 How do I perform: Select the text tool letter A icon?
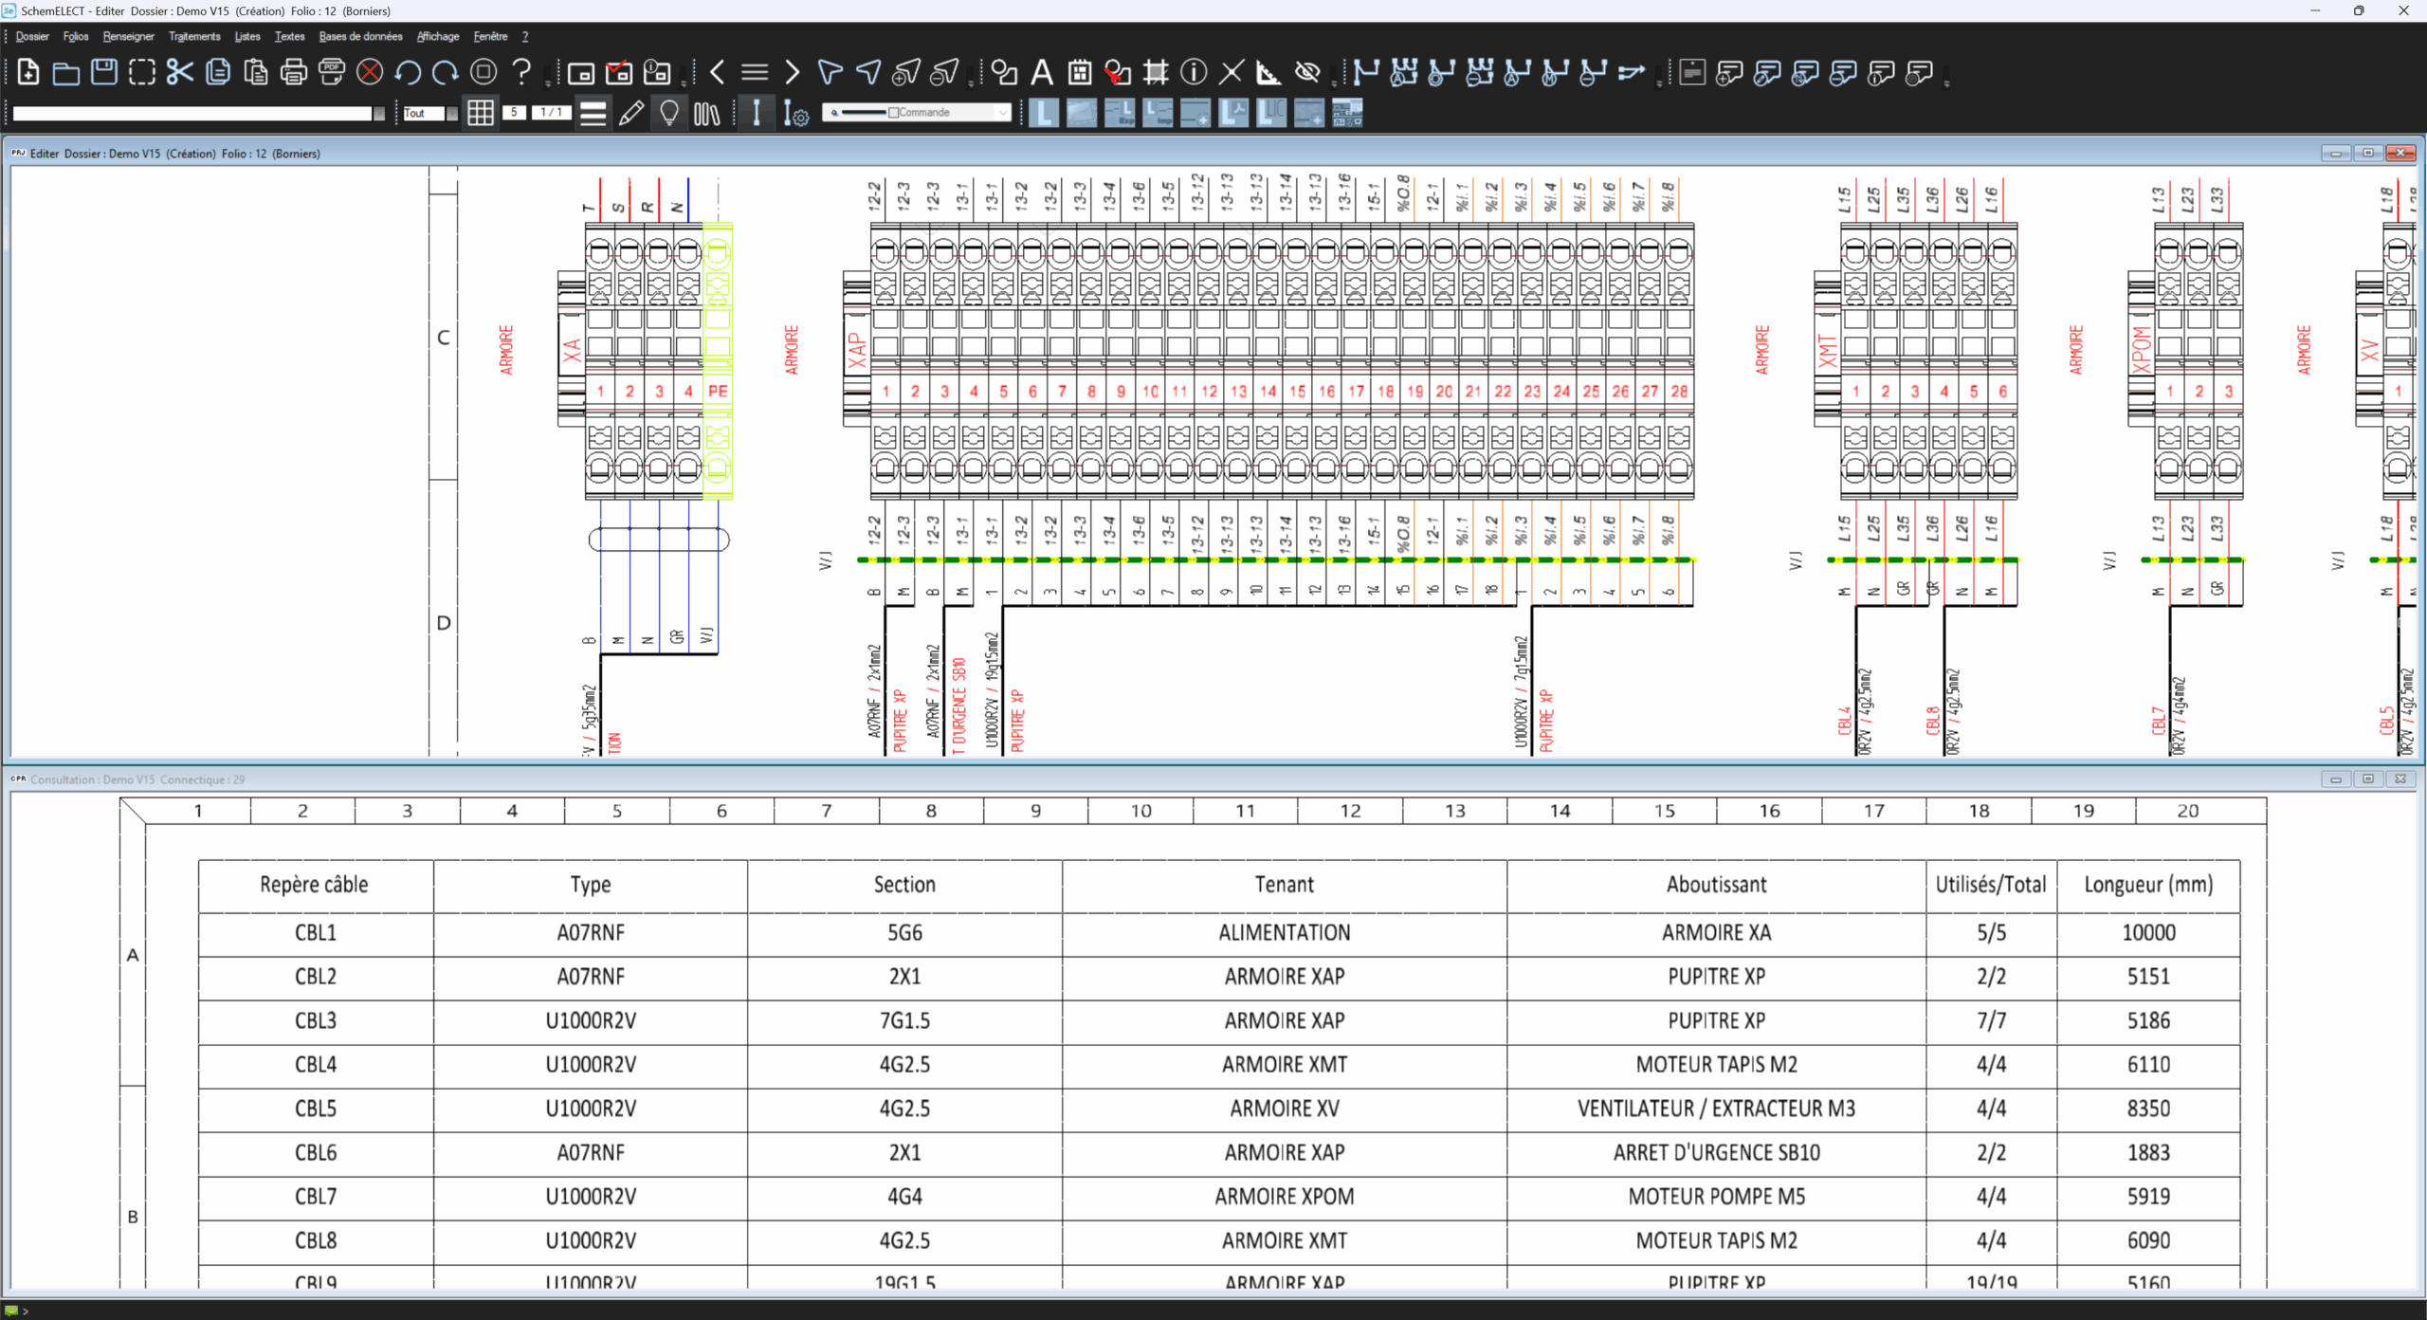tap(1041, 72)
